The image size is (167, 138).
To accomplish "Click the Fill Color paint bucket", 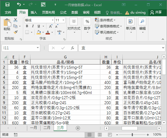I will pos(39,32).
